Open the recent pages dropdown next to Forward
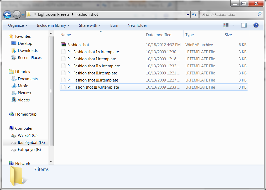 (23, 15)
